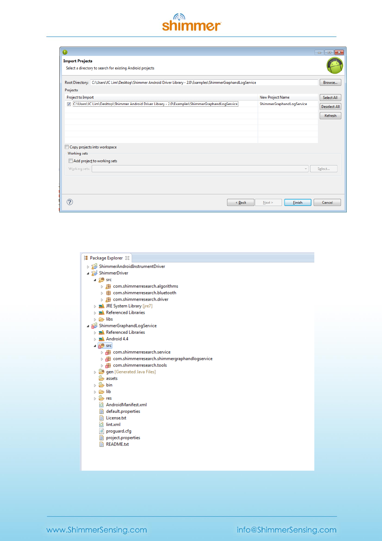Screen dimensions: 382x541
Task: Select License.txt file
Action: click(x=116, y=418)
